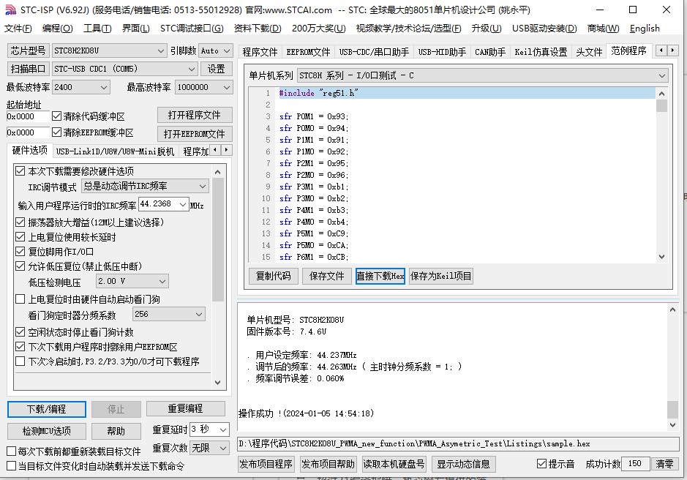Switch to EEPROM文件 tab

click(x=308, y=52)
